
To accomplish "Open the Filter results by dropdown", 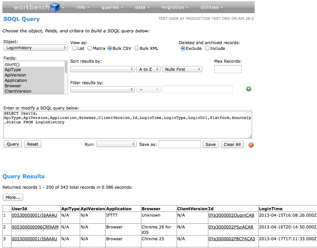I will click(x=102, y=89).
